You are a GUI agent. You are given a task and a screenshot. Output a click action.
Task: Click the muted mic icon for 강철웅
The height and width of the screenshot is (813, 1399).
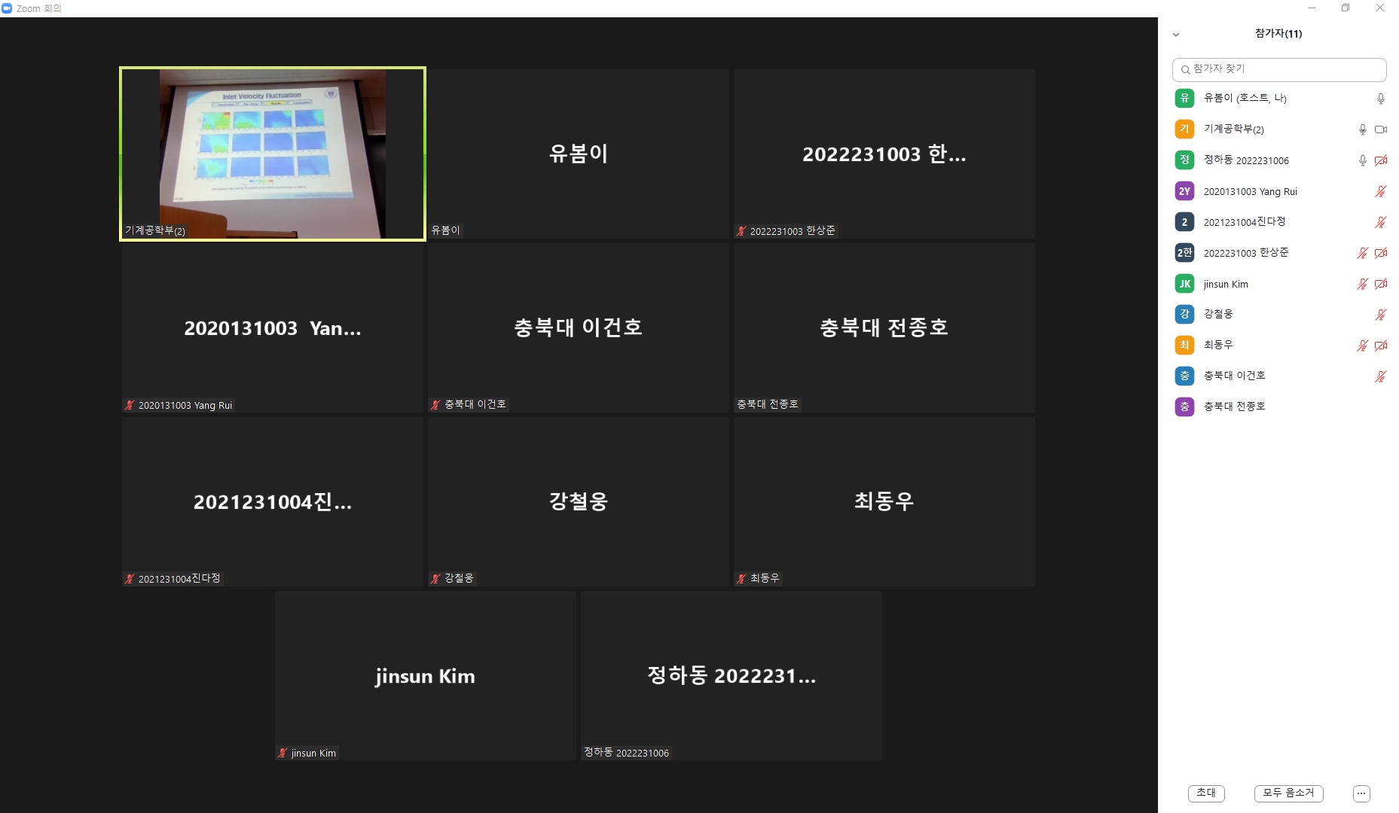click(1380, 315)
